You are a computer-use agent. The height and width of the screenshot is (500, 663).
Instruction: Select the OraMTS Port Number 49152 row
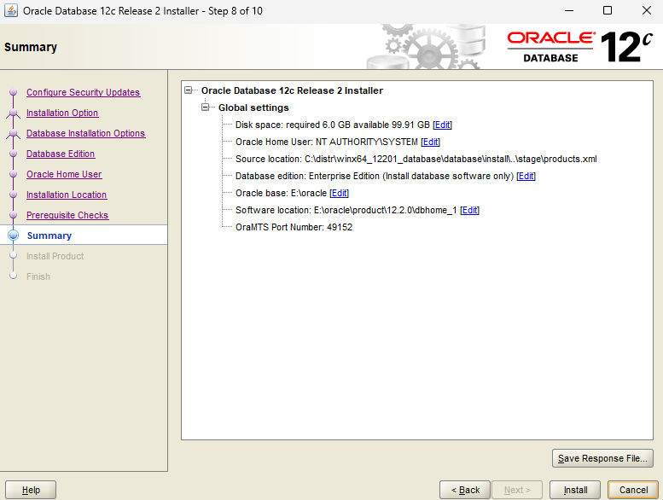coord(294,227)
